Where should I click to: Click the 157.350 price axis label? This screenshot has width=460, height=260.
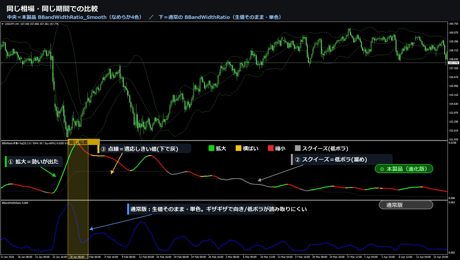point(454,68)
